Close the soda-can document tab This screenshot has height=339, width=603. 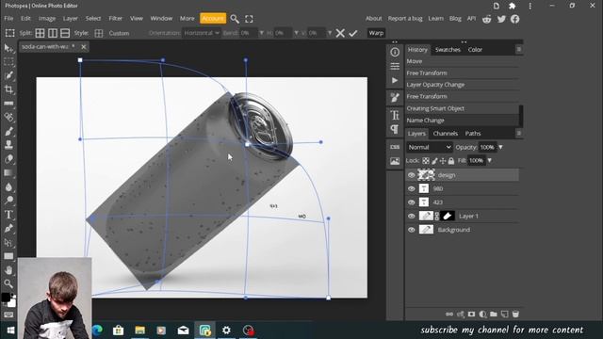(84, 47)
